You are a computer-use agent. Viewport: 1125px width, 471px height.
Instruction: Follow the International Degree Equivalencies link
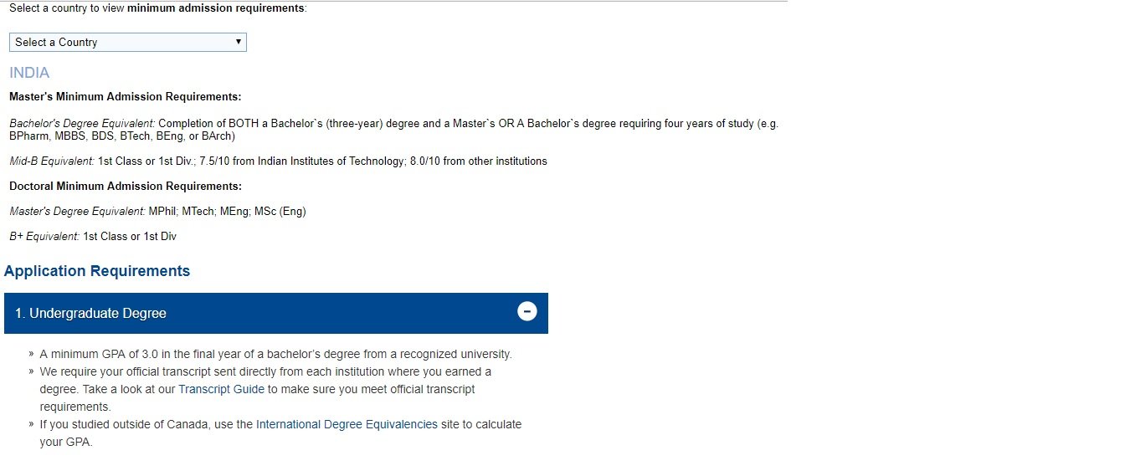pyautogui.click(x=347, y=424)
